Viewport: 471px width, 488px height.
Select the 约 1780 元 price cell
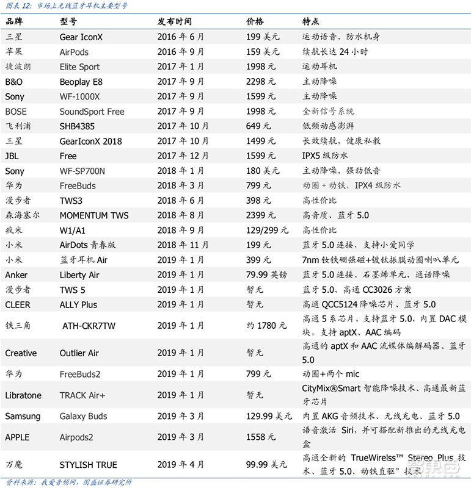pyautogui.click(x=266, y=326)
